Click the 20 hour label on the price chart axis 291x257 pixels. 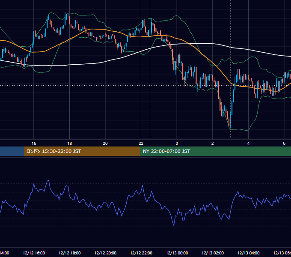[x=105, y=143]
